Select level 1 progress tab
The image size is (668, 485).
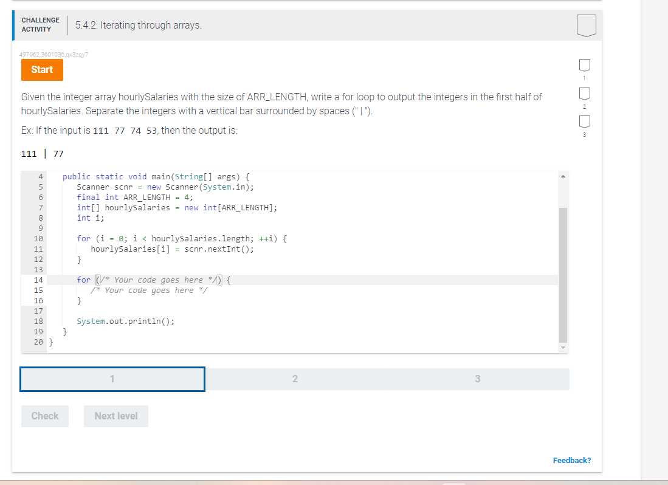[x=112, y=379]
